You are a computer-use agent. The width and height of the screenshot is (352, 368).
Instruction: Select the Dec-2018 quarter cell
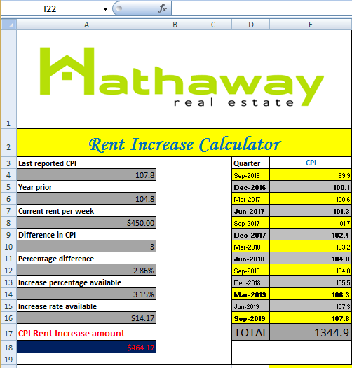tap(251, 282)
